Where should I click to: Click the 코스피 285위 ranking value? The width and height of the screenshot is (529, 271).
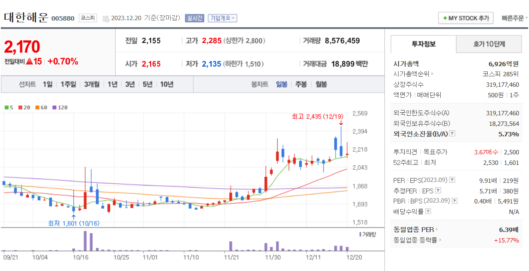point(501,74)
